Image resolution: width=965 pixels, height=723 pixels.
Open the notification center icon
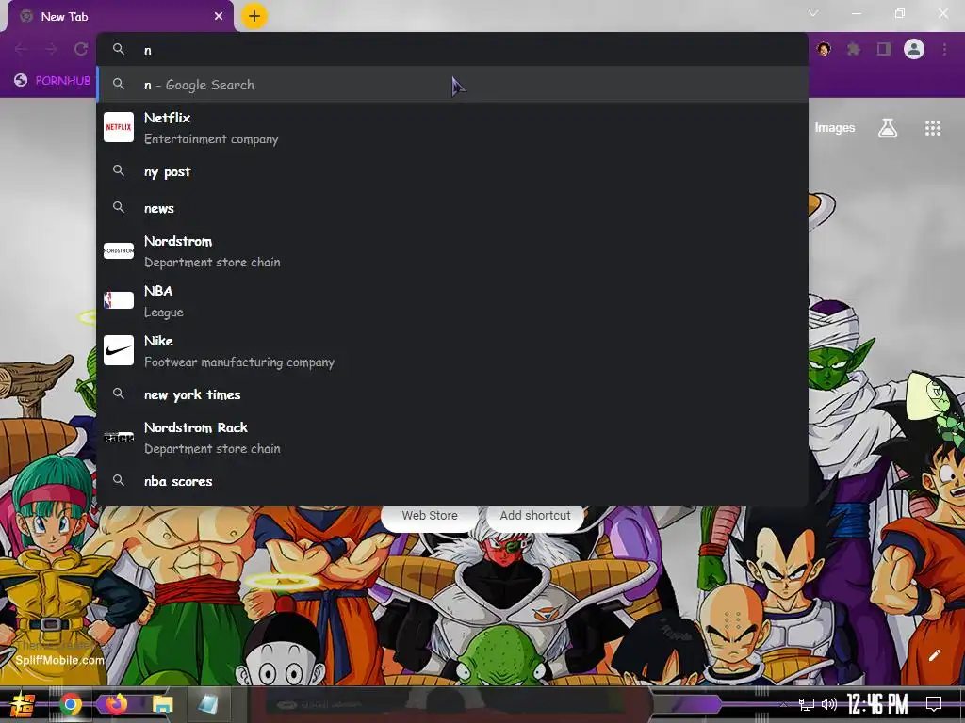coord(934,703)
